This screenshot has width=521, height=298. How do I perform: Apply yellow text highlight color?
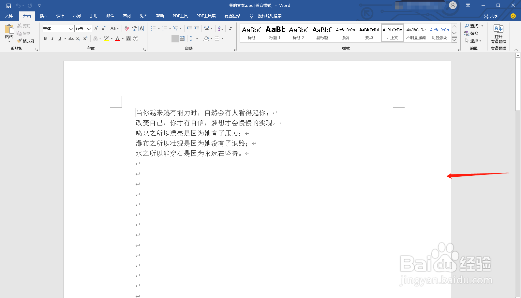[106, 38]
